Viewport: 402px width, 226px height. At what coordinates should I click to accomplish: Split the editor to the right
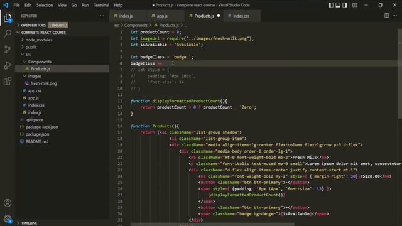[x=387, y=16]
